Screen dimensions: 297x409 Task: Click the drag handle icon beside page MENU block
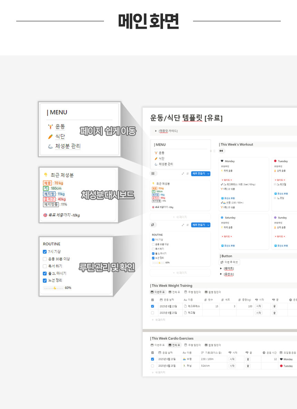point(214,151)
